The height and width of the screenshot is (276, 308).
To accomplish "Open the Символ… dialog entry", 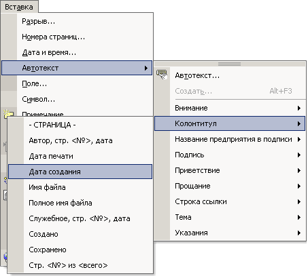I will [77, 99].
